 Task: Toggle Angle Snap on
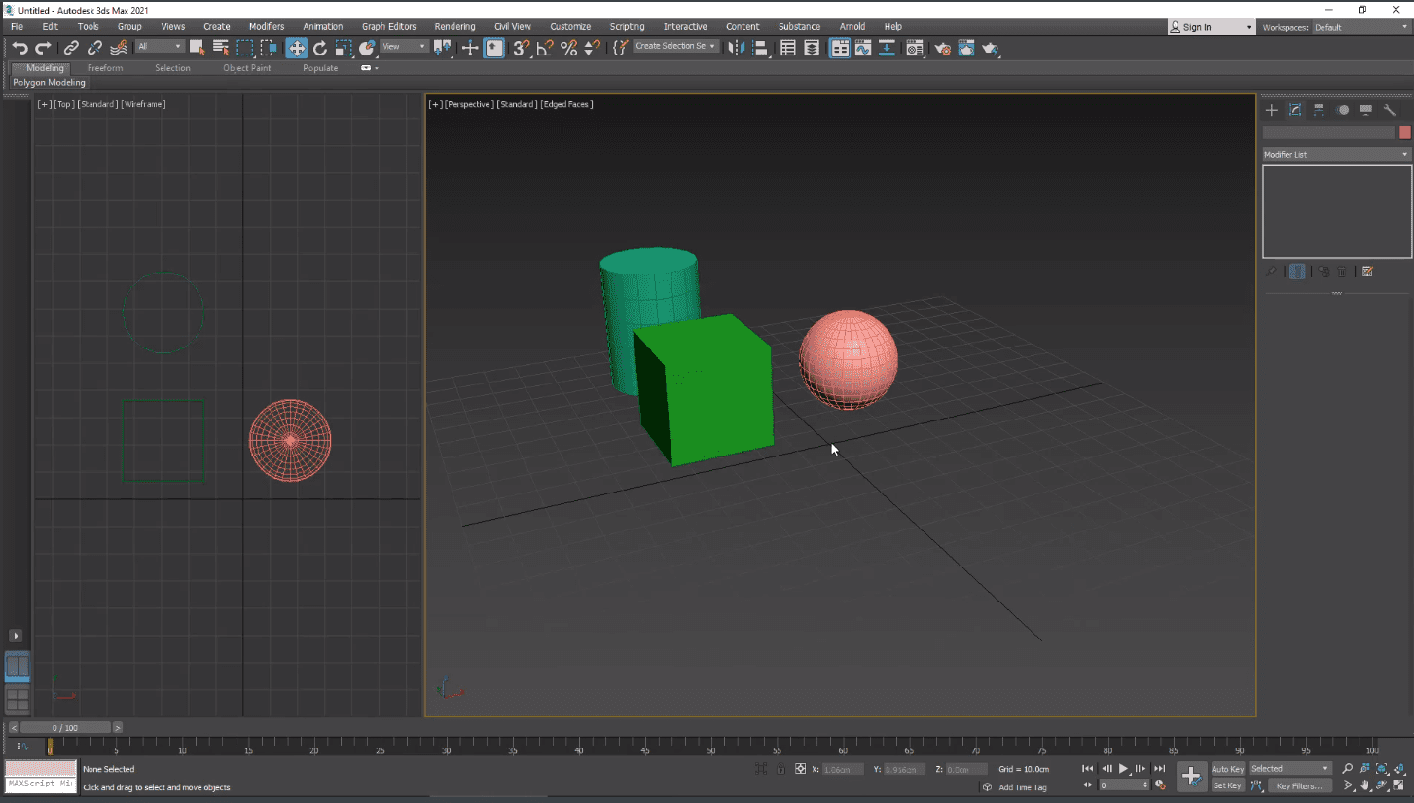tap(543, 47)
